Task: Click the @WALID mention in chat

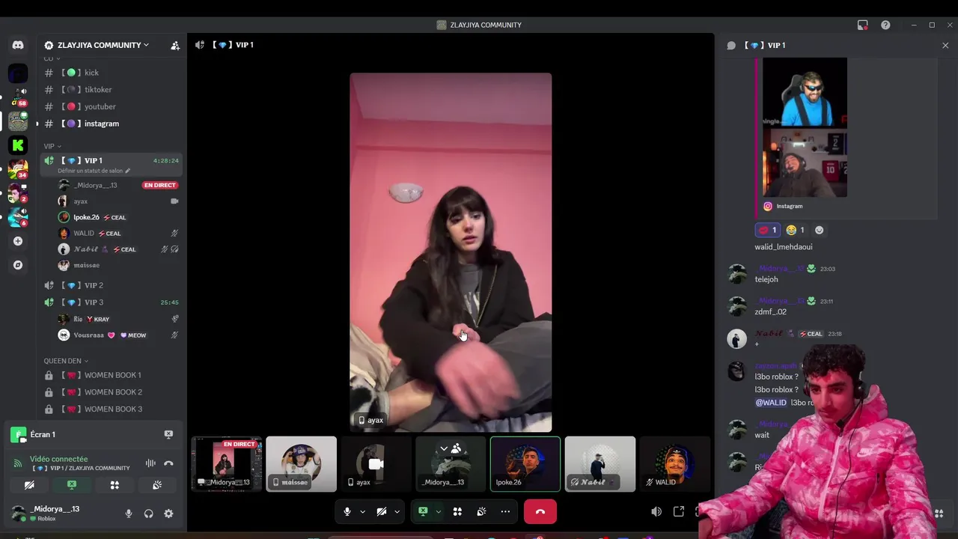Action: coord(771,403)
